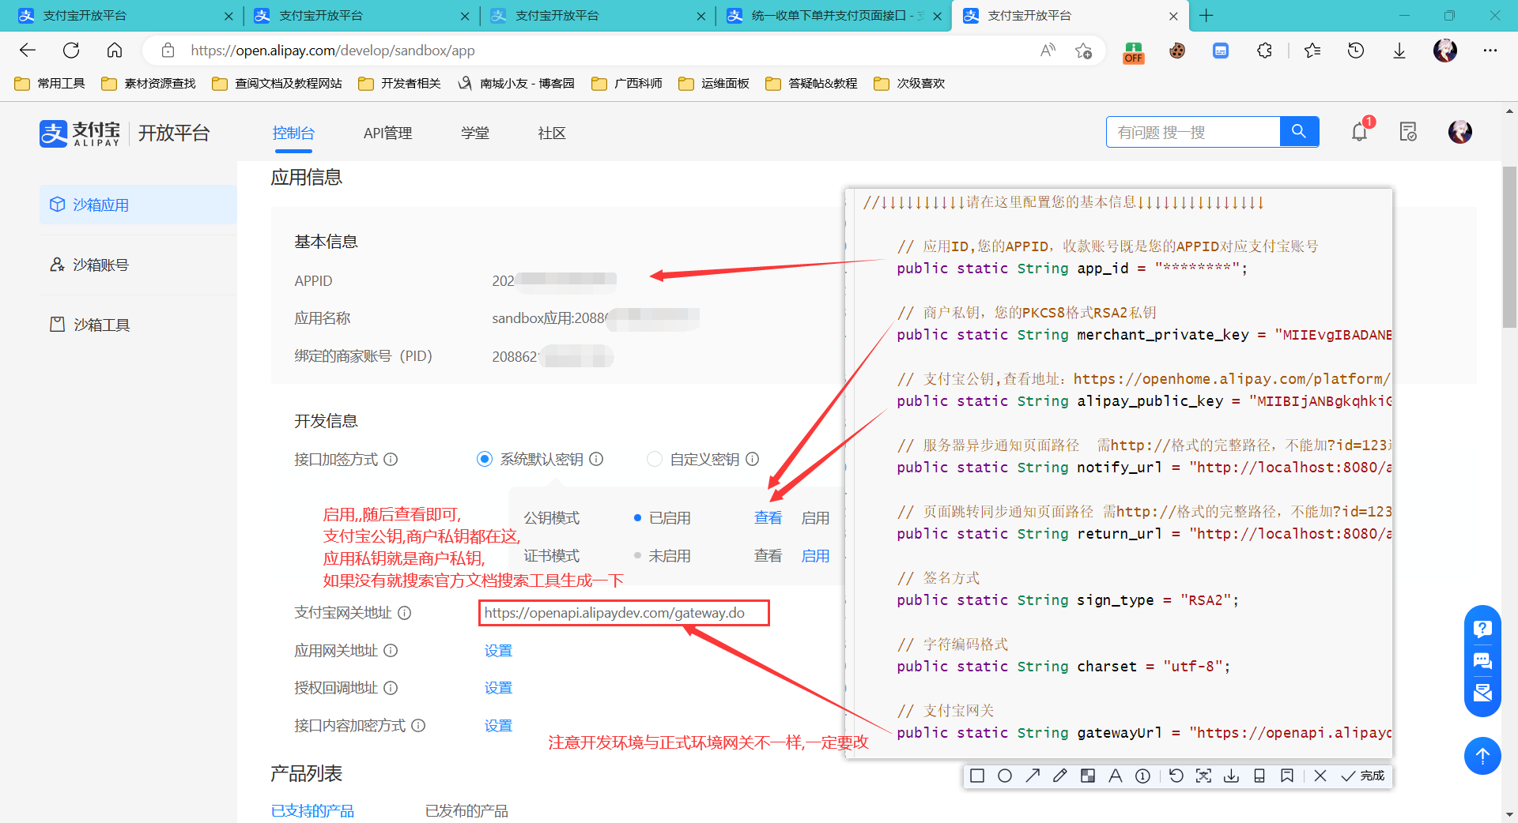Click the info icon beside 支付宝网关地址
The width and height of the screenshot is (1518, 823).
click(x=404, y=613)
